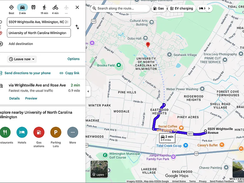Open Weber Power Washing marker
The width and height of the screenshot is (244, 183).
point(202,89)
